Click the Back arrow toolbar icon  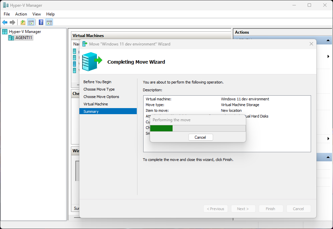pyautogui.click(x=5, y=23)
